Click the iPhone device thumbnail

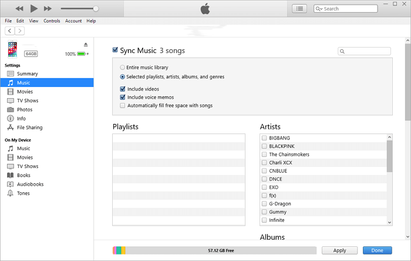[12, 49]
